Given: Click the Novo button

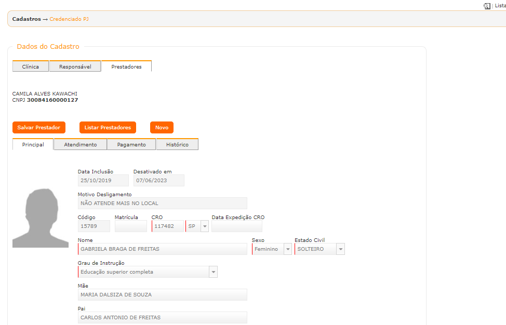Looking at the screenshot, I should tap(162, 127).
